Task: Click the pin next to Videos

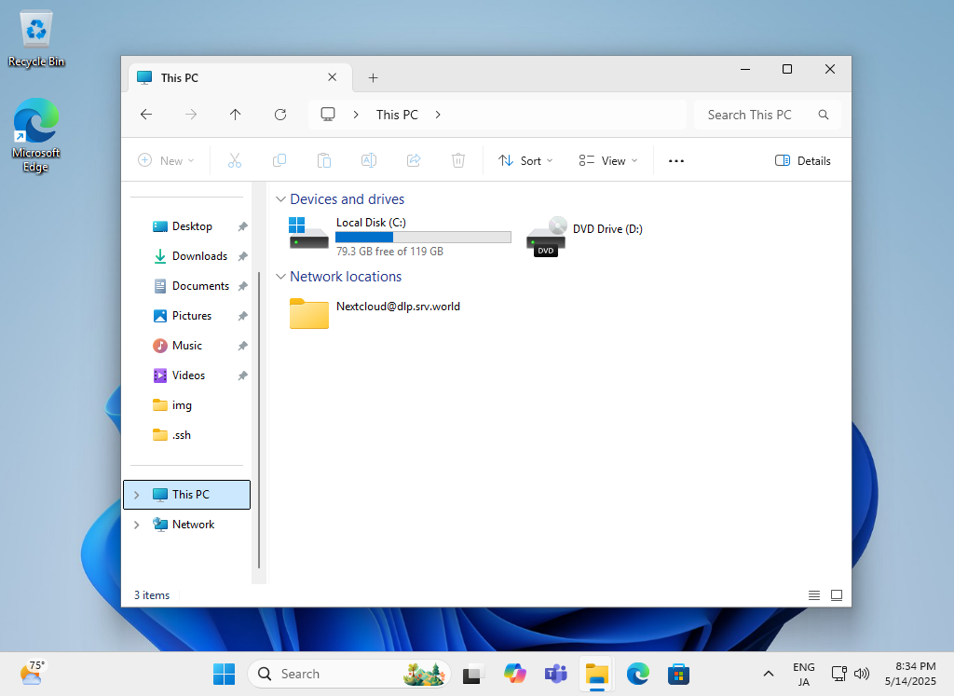Action: coord(243,375)
